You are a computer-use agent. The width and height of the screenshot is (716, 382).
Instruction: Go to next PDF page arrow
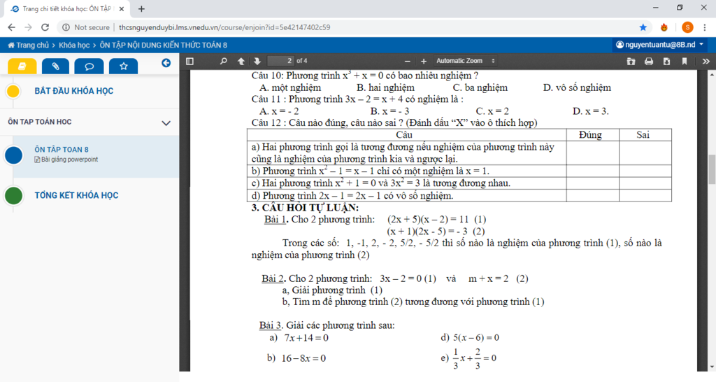tap(257, 61)
